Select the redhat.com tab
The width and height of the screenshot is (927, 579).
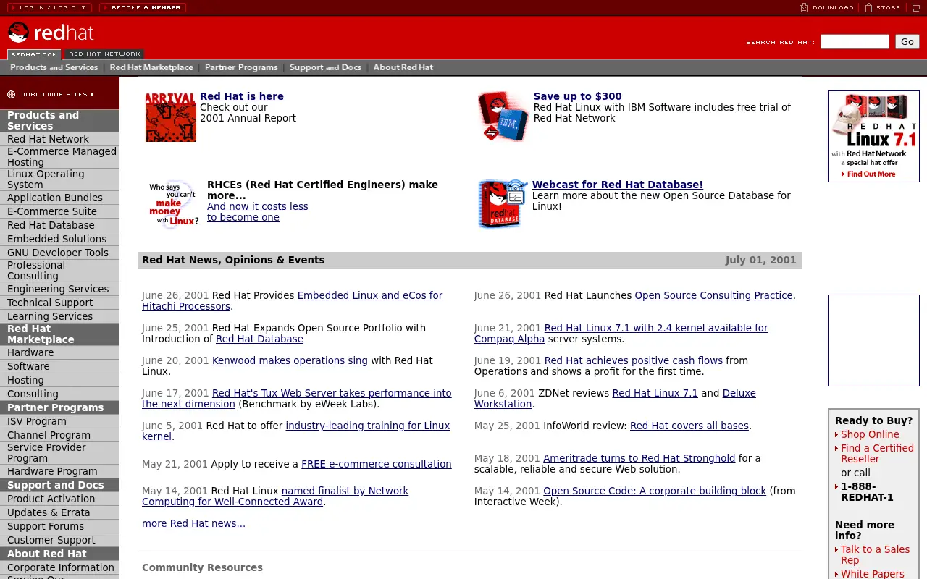(34, 54)
